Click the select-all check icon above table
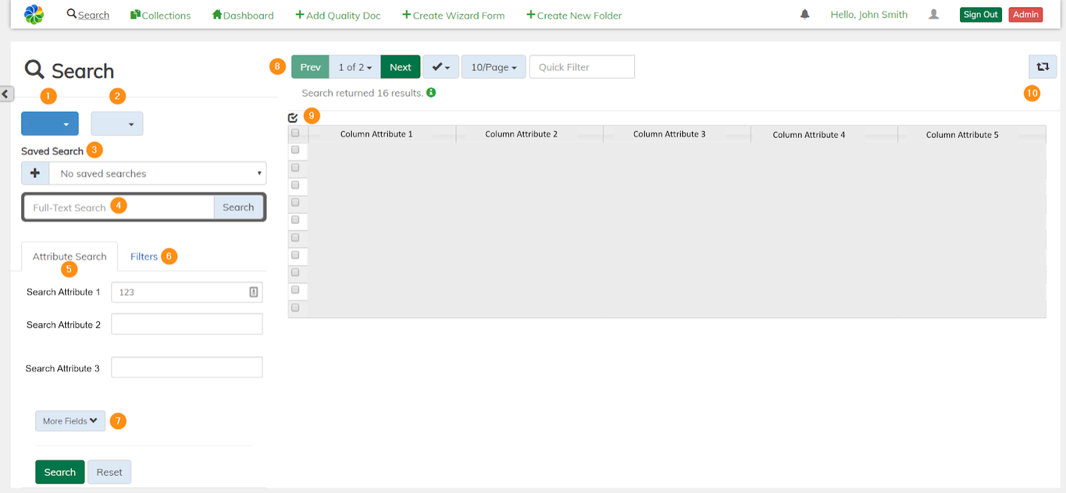 coord(292,118)
